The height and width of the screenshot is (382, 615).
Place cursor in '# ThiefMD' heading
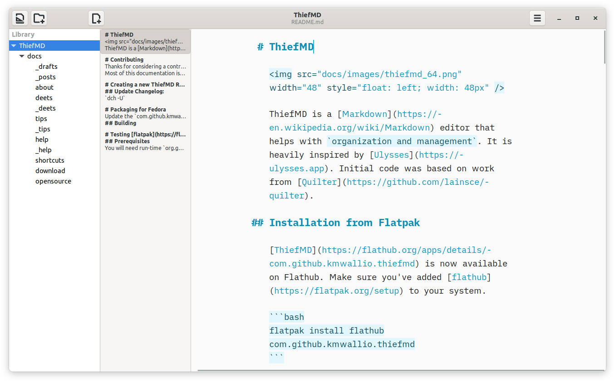(285, 47)
